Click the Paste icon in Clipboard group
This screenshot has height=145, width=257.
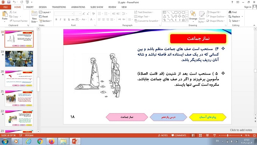[x=5, y=15]
